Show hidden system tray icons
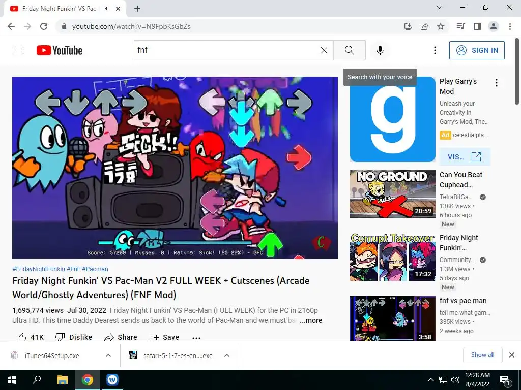 point(430,380)
